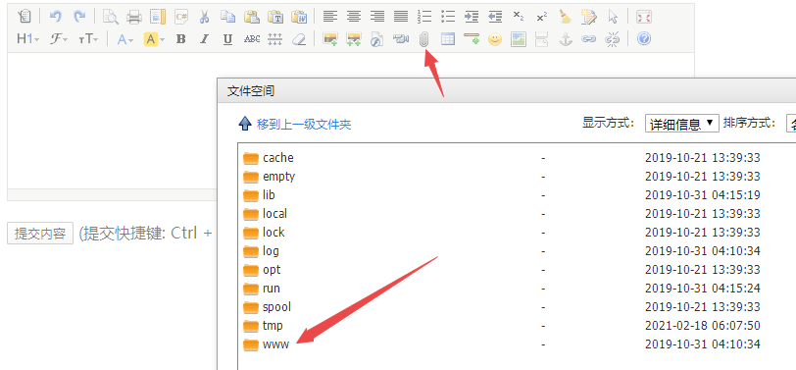Image resolution: width=796 pixels, height=370 pixels.
Task: Insert a bulleted list
Action: (448, 17)
